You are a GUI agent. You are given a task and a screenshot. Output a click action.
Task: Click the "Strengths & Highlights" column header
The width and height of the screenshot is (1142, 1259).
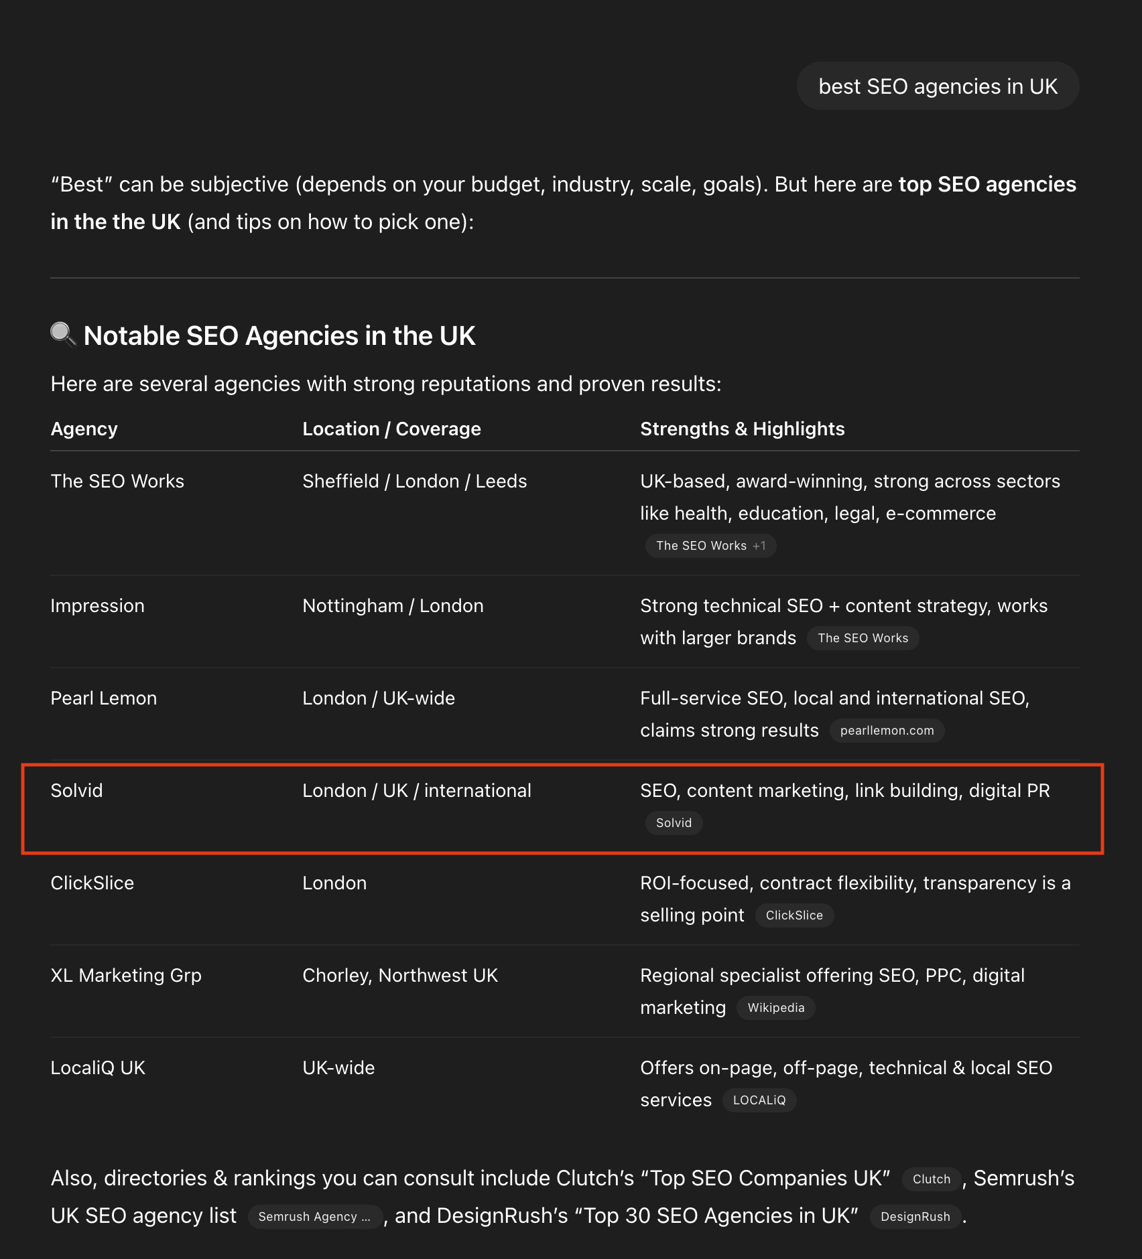click(x=742, y=429)
